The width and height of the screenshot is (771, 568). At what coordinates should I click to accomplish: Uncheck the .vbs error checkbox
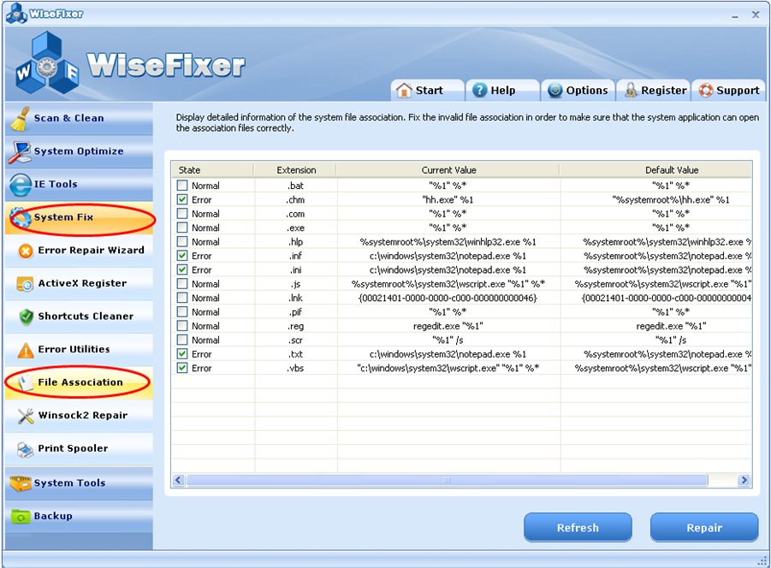(182, 368)
